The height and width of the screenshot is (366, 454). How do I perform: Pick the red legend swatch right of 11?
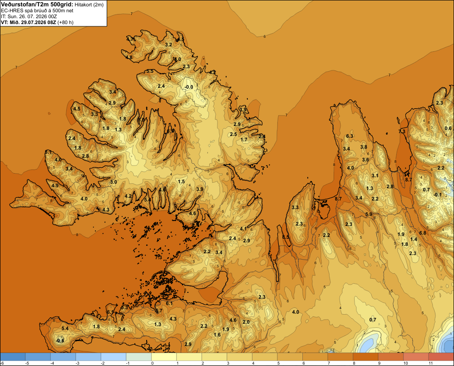tap(441, 357)
